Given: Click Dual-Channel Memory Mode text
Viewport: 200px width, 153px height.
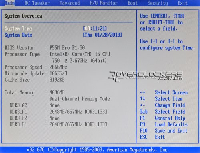Looking at the screenshot, I should (x=80, y=99).
